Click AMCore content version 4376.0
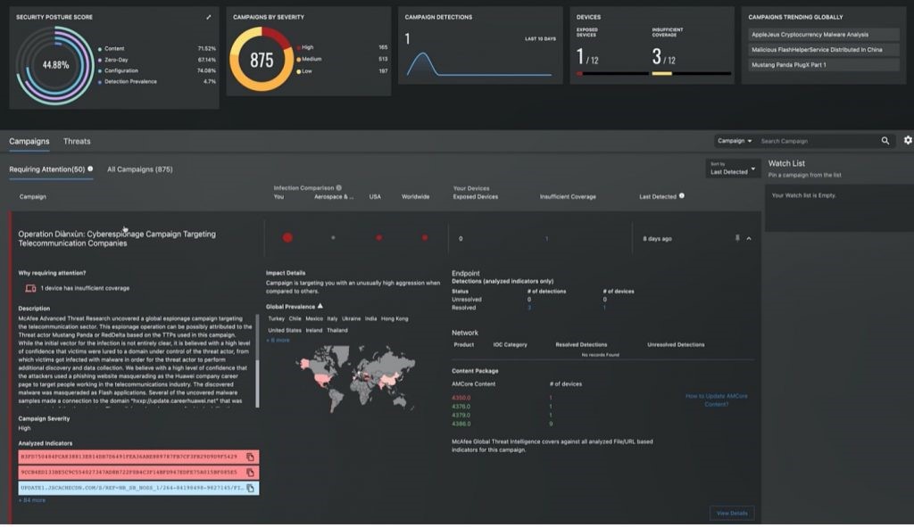914x527 pixels. point(461,407)
